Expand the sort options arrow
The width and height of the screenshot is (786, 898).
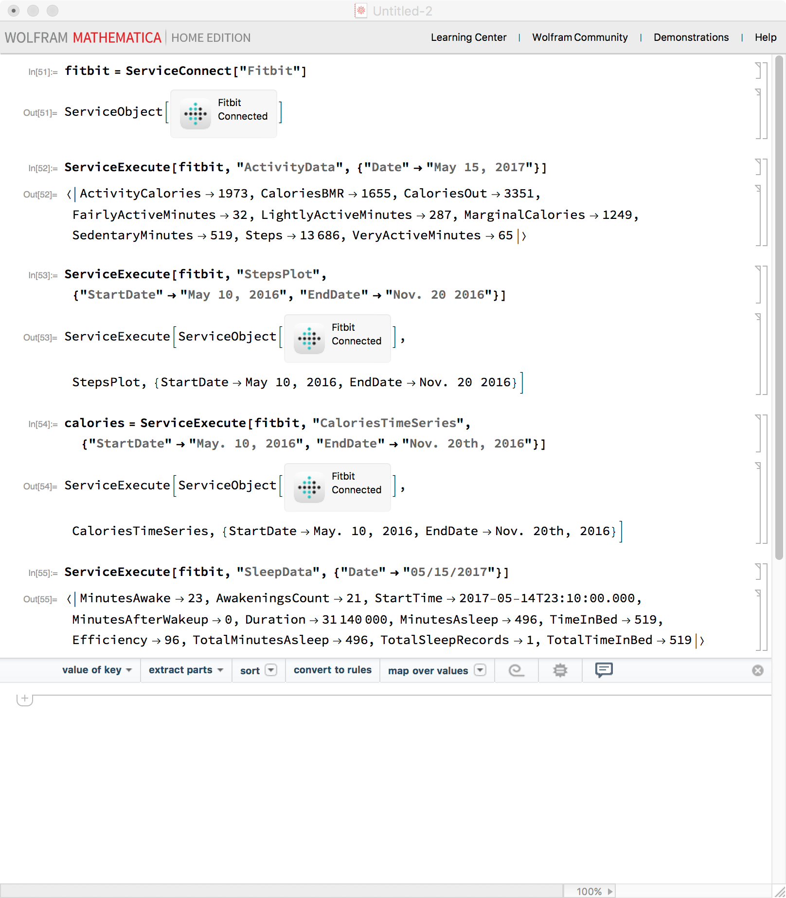(x=271, y=670)
